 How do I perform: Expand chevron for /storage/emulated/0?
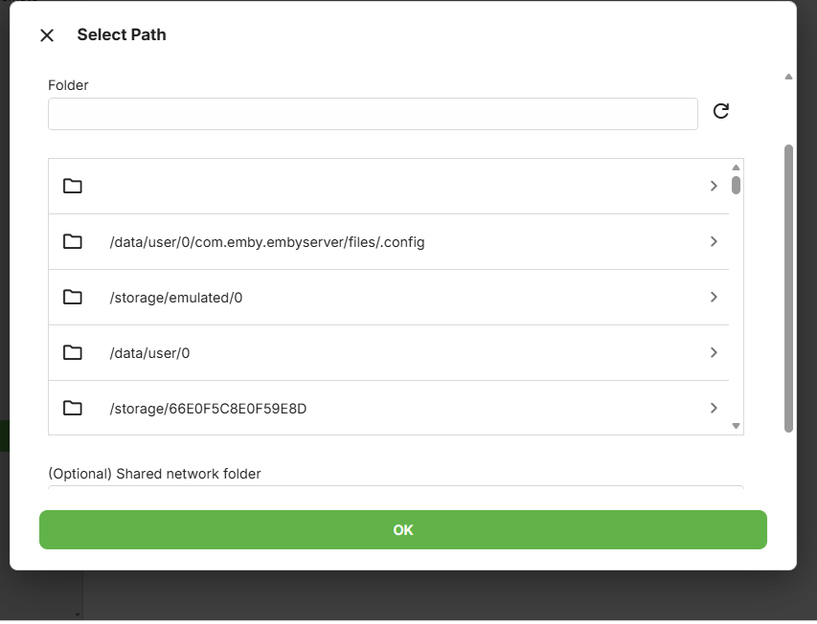click(x=714, y=297)
